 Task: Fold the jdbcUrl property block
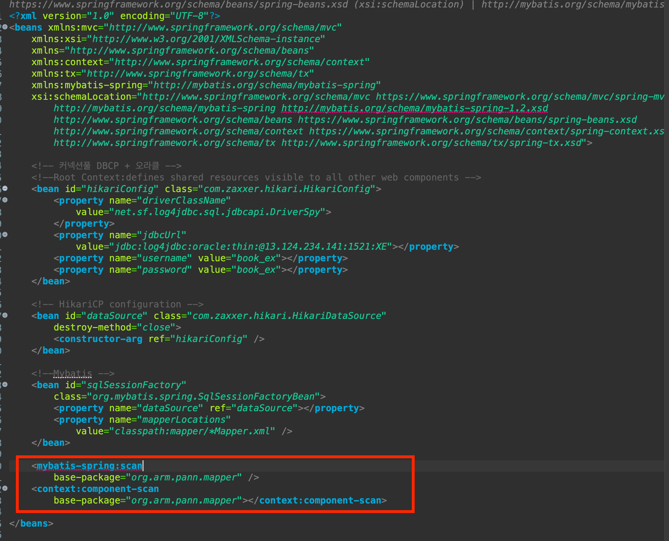5,235
